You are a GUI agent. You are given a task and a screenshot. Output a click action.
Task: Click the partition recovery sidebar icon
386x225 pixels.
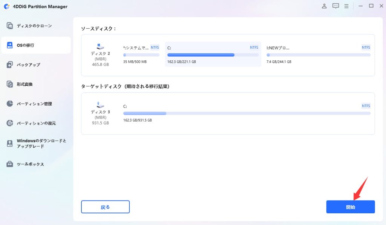tap(9, 123)
